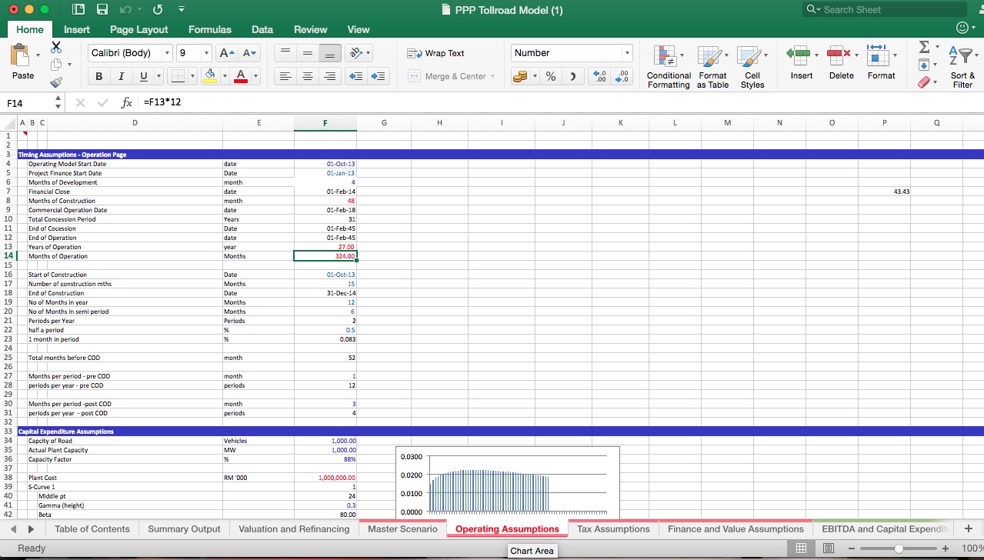Click the AutoSum icon
This screenshot has width=984, height=560.
pyautogui.click(x=924, y=48)
